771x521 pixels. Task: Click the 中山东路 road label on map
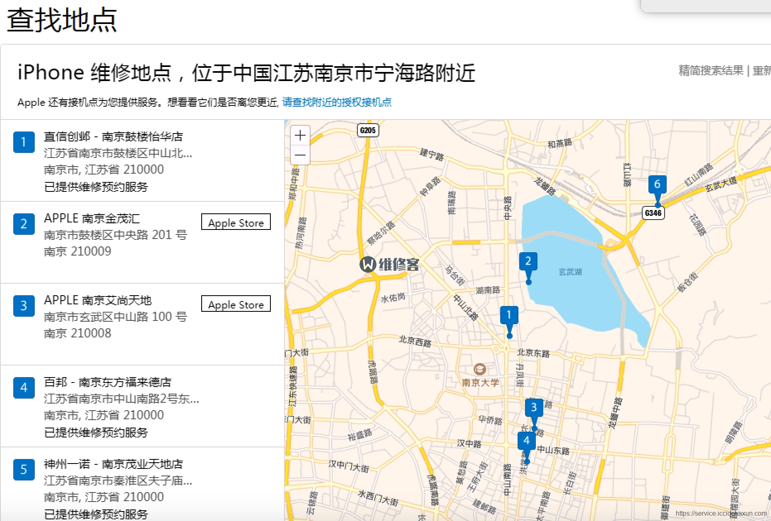point(553,450)
